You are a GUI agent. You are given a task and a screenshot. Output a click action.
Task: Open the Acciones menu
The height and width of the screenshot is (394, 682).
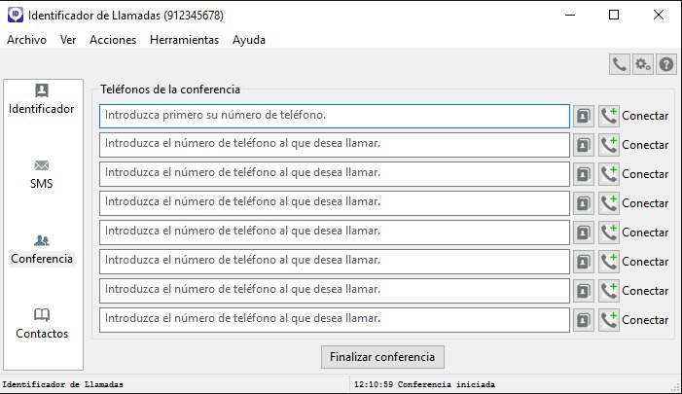(113, 40)
